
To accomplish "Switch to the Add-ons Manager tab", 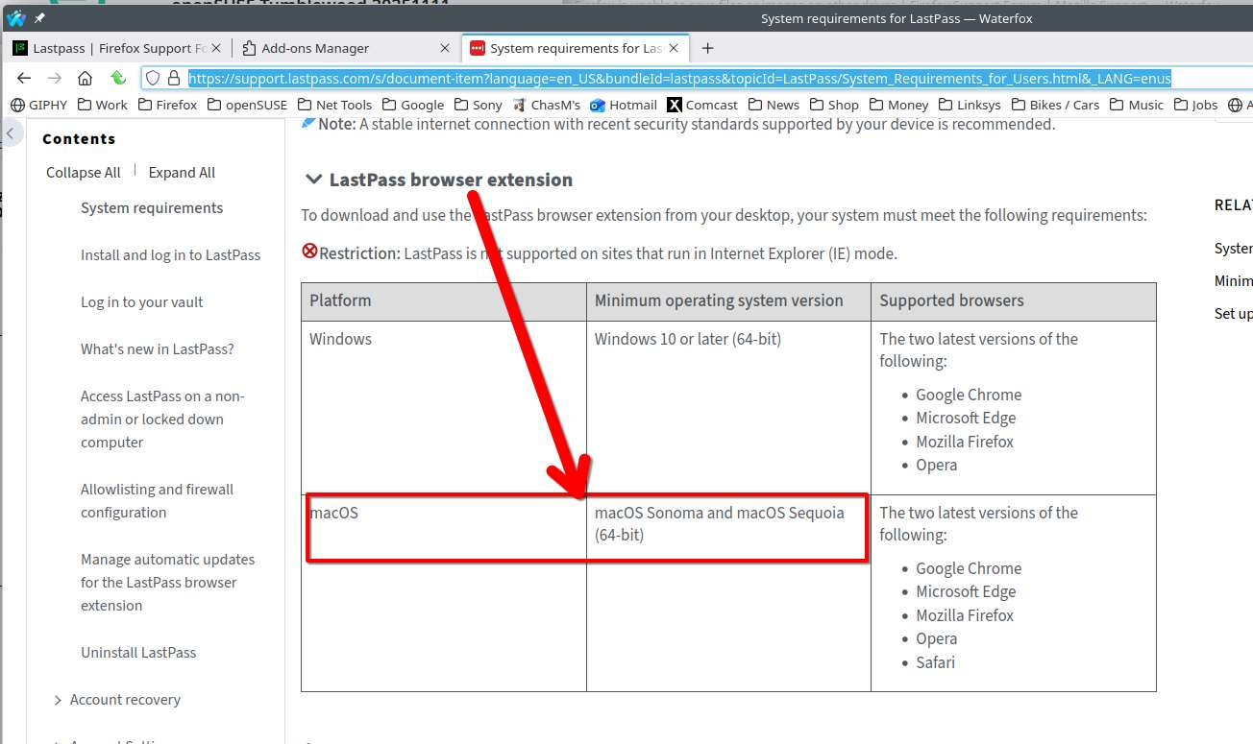I will (x=347, y=48).
